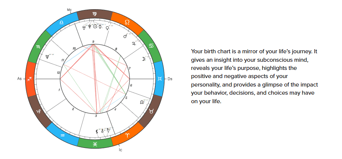Select the Scorpio zodiac segment
The height and width of the screenshot is (159, 342).
click(x=38, y=47)
